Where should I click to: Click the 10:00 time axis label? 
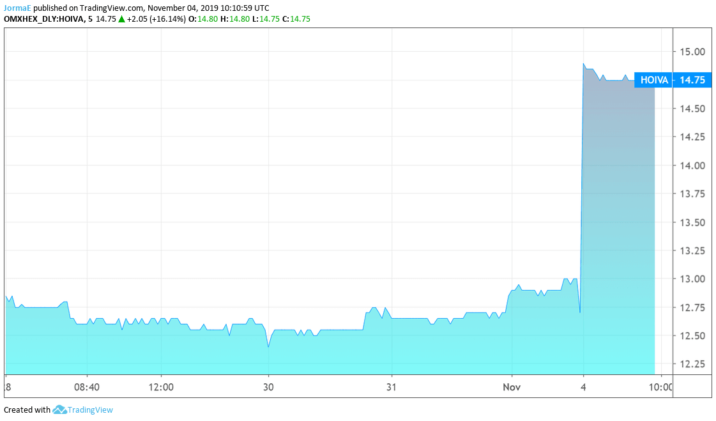(660, 387)
